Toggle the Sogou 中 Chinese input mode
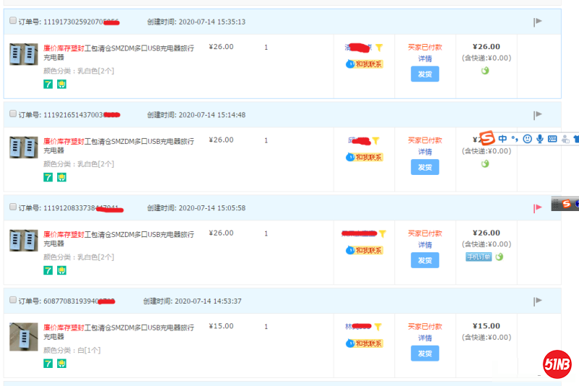Image resolution: width=579 pixels, height=386 pixels. tap(502, 138)
